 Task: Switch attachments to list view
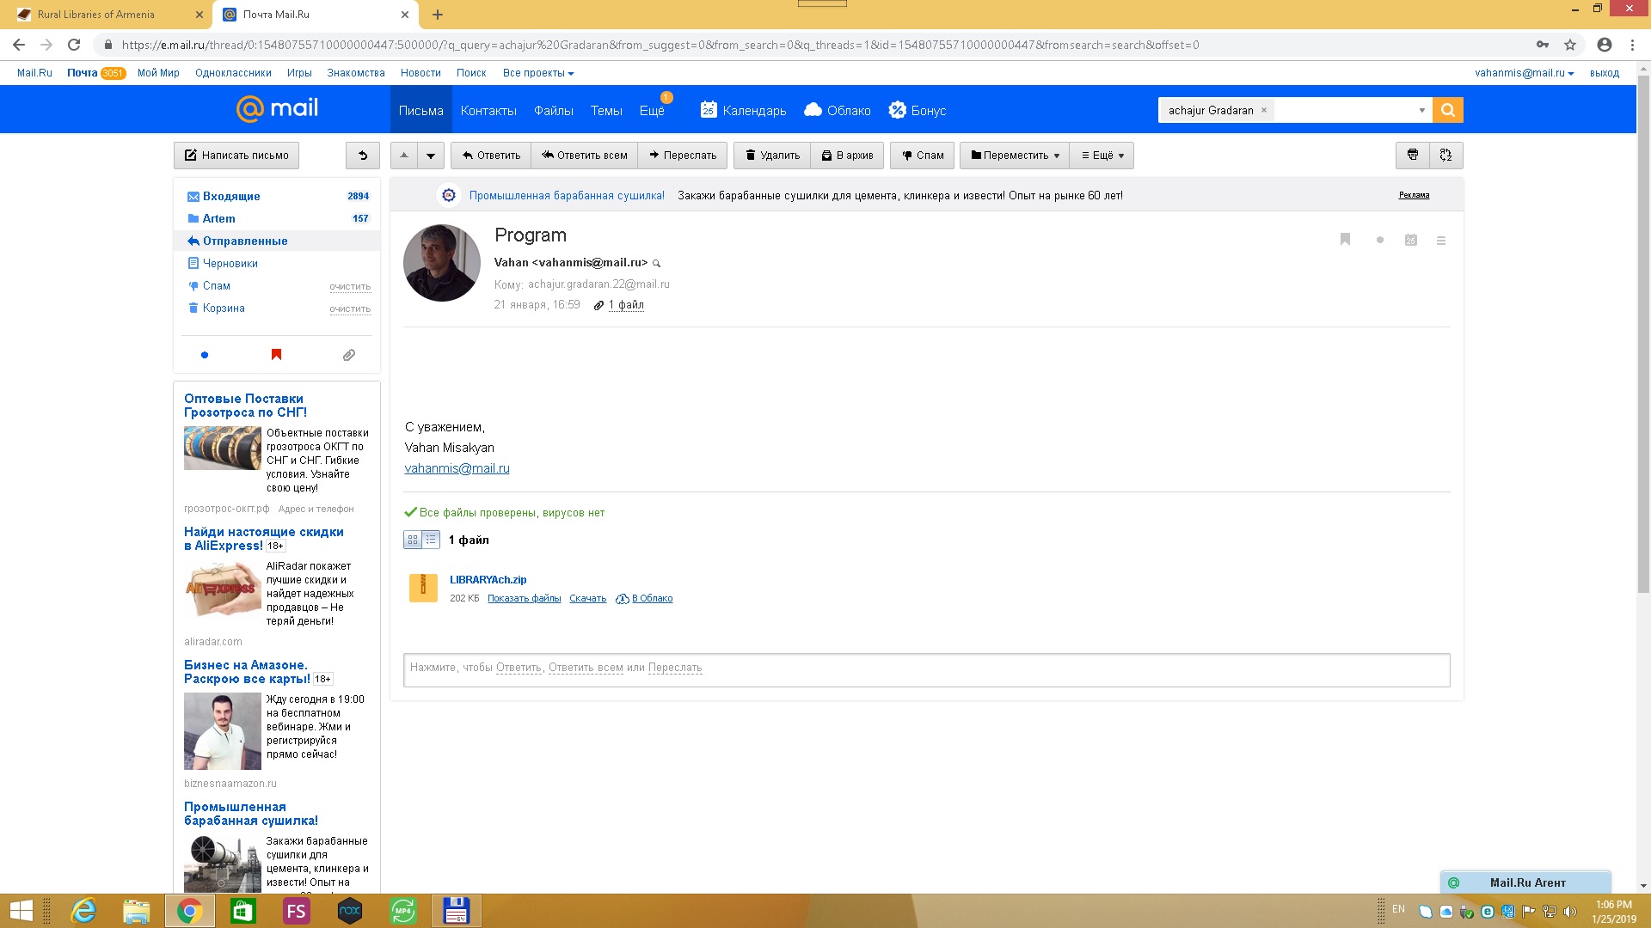tap(431, 540)
